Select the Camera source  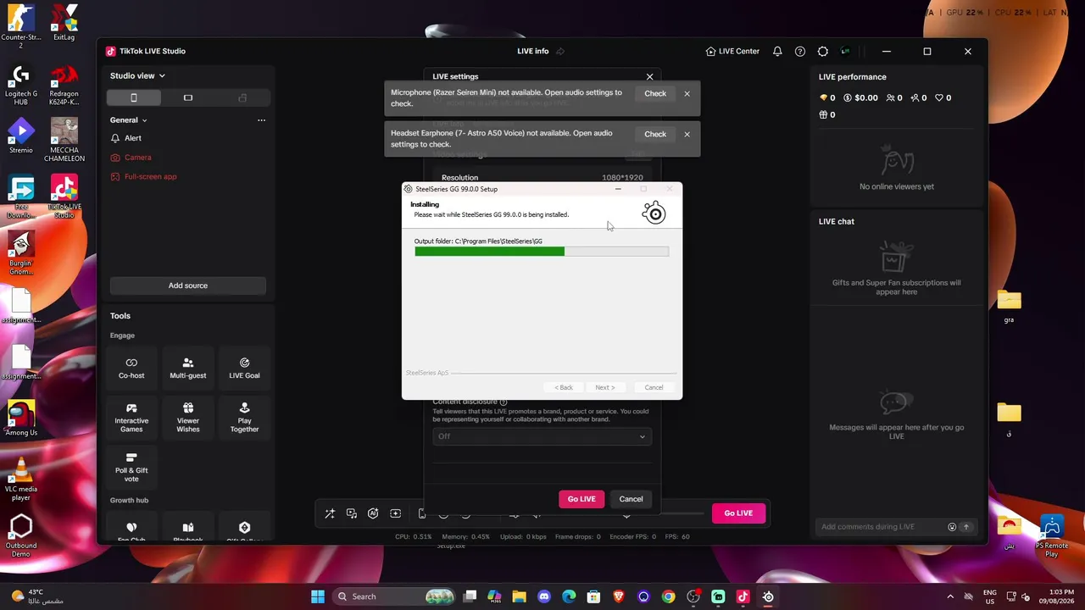(x=131, y=158)
